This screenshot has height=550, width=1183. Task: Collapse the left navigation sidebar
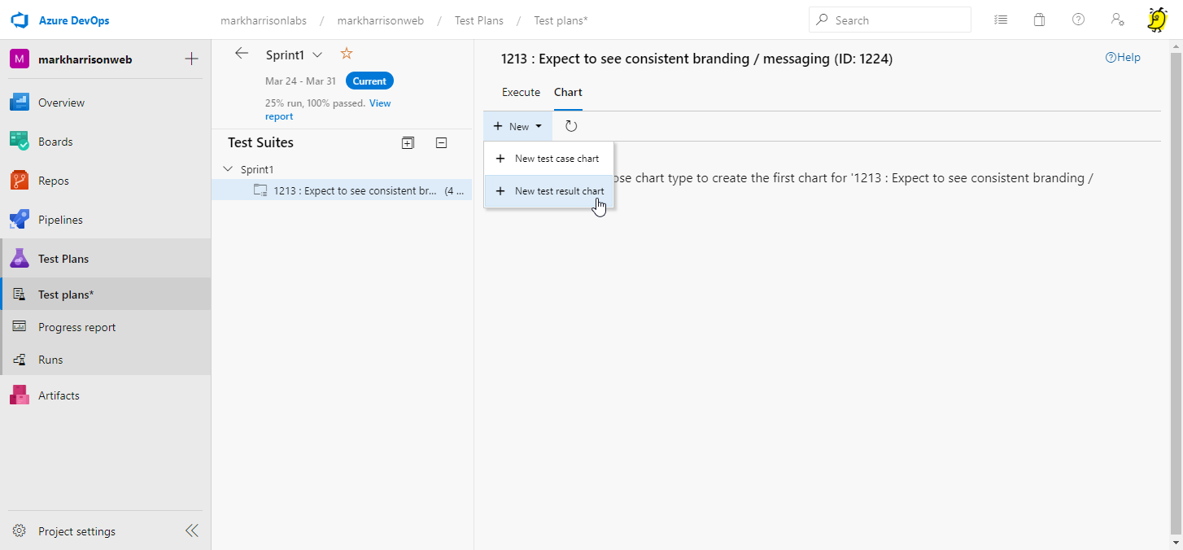coord(191,530)
